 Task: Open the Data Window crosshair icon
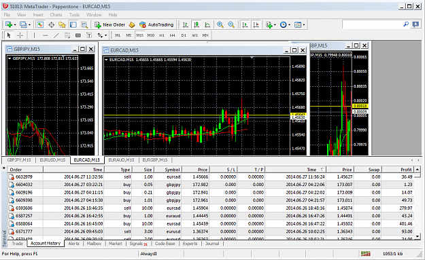51,24
